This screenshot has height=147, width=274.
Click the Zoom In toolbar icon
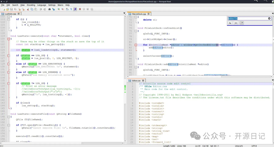coord(58,9)
